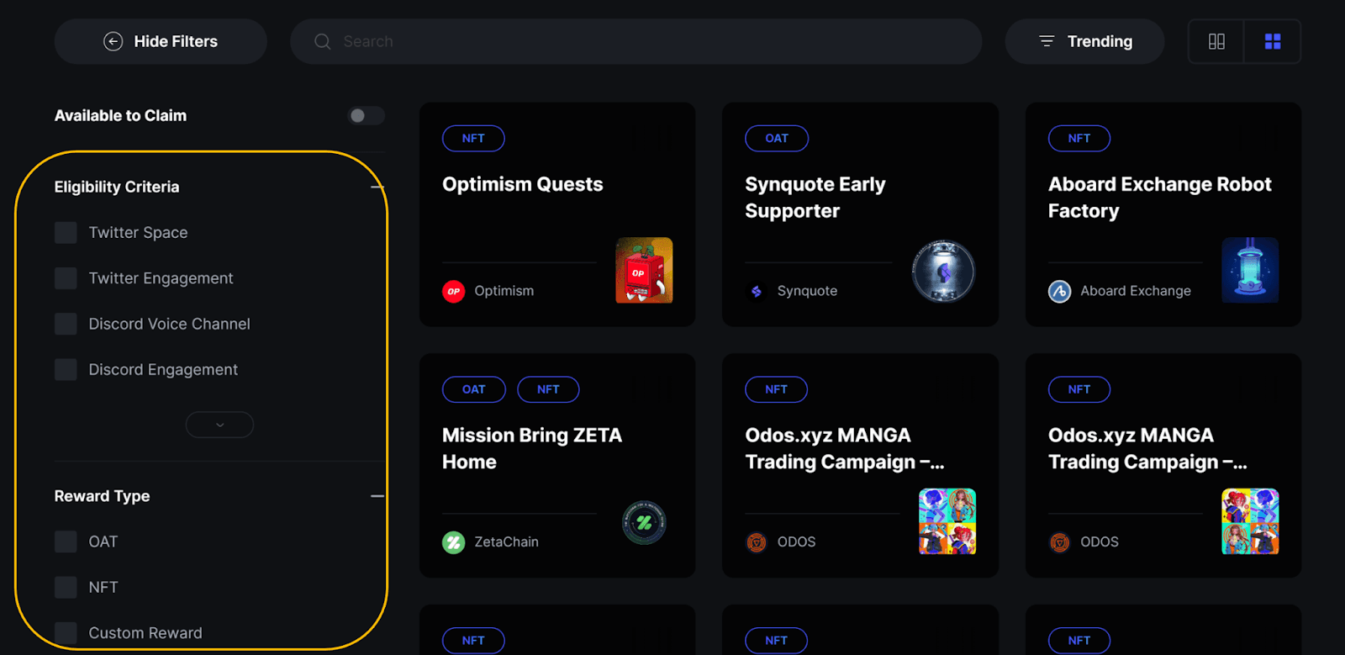This screenshot has width=1345, height=655.
Task: Check the Twitter Space checkbox
Action: coord(66,233)
